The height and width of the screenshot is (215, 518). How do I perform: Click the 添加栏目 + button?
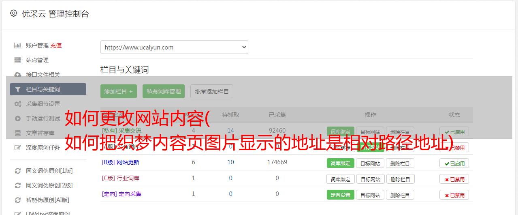119,91
